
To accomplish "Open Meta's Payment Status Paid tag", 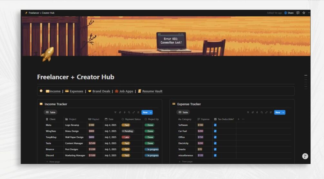I will pos(126,125).
